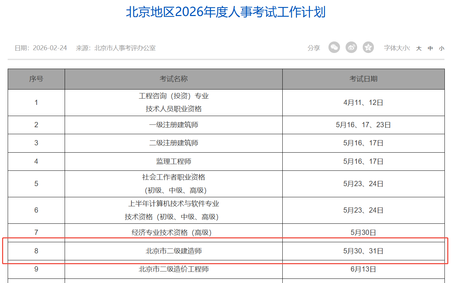Select the 北京市二级造价工程师 cell
The height and width of the screenshot is (283, 456).
point(174,269)
